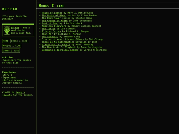Click author text by Mark Z. Danielewski
Viewport: 179px width, 134px height.
78,13
